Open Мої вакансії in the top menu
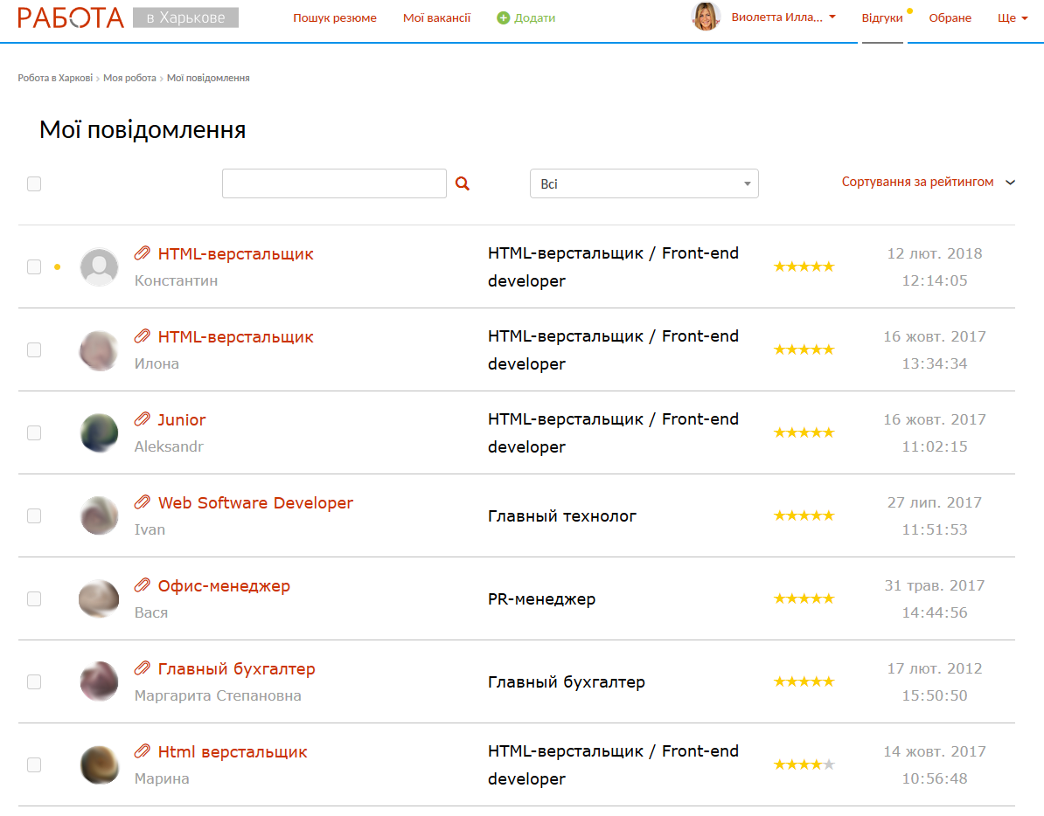The height and width of the screenshot is (816, 1044). (x=436, y=17)
